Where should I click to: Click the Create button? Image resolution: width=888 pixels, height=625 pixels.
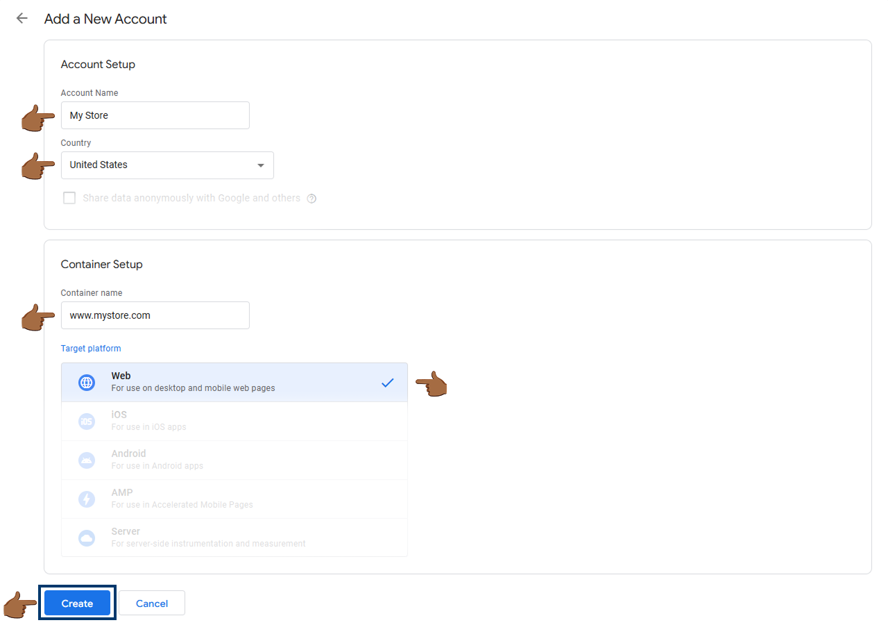(77, 603)
